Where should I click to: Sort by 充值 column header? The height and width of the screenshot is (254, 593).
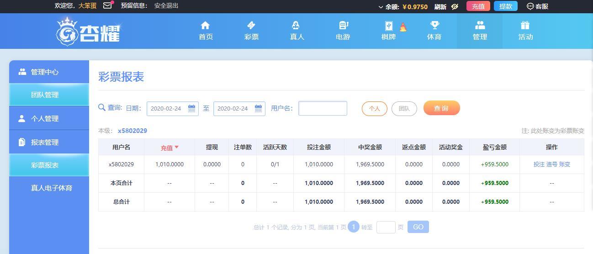(x=169, y=148)
